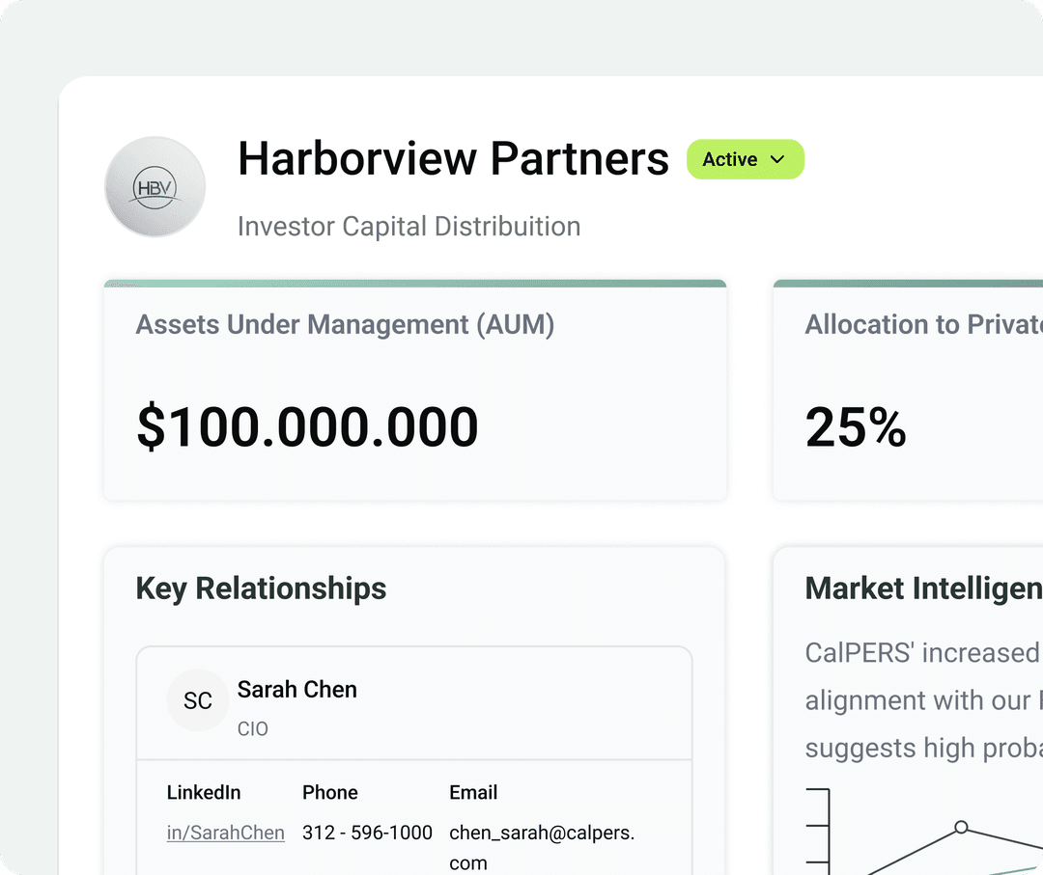Click the phone number 312-596-1000
The image size is (1043, 875).
coord(367,832)
